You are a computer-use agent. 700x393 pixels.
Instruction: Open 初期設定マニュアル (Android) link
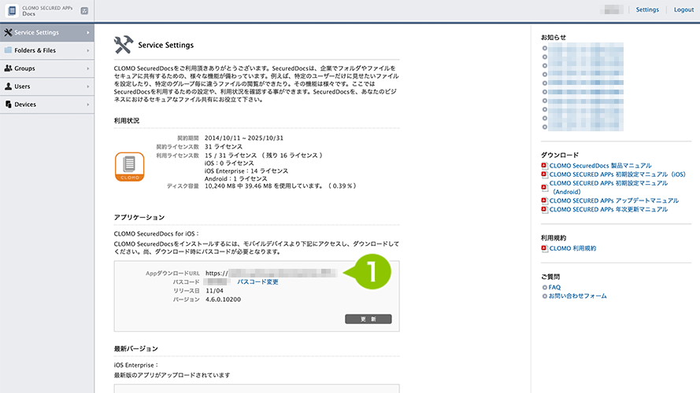pos(609,188)
